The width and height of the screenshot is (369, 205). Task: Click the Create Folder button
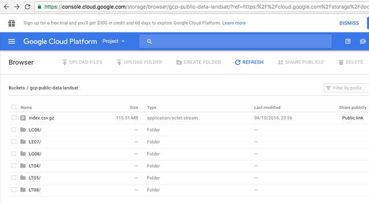pyautogui.click(x=198, y=62)
